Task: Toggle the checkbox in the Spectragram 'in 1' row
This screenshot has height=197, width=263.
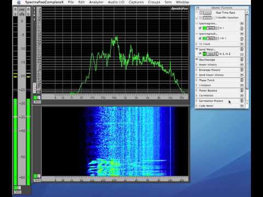Action: (200, 28)
